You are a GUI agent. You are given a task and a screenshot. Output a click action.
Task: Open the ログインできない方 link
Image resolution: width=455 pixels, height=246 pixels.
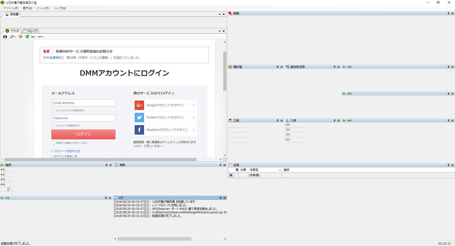tap(66, 156)
